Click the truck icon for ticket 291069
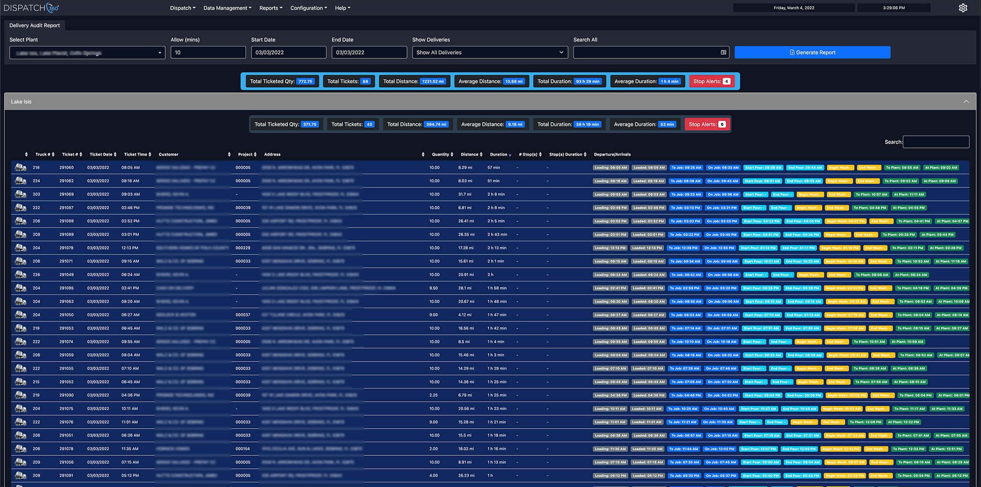Screen dimensions: 981x487 click(x=20, y=194)
